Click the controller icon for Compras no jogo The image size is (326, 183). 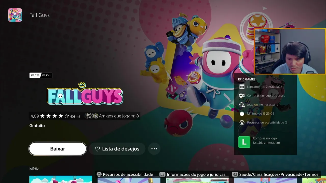pos(242,96)
